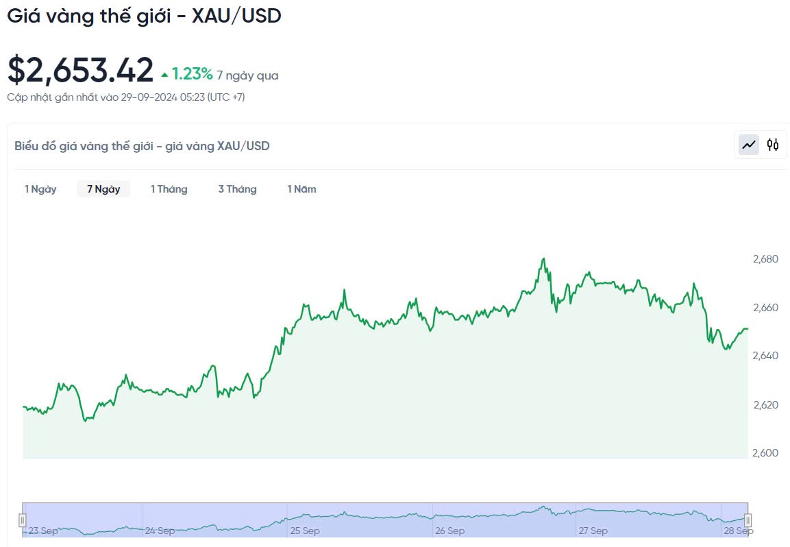The height and width of the screenshot is (547, 790).
Task: Click the 27 Sep navigator marker
Action: (593, 531)
